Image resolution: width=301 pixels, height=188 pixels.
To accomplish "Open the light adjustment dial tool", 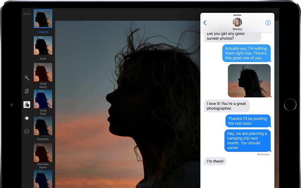I will coord(27,118).
